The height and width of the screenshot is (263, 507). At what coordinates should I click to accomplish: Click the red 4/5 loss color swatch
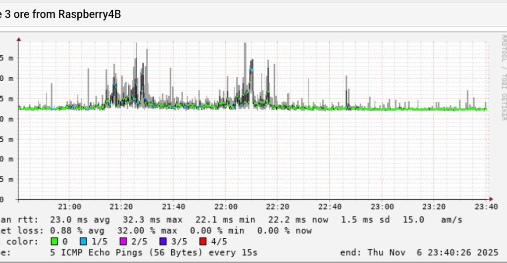pyautogui.click(x=203, y=241)
